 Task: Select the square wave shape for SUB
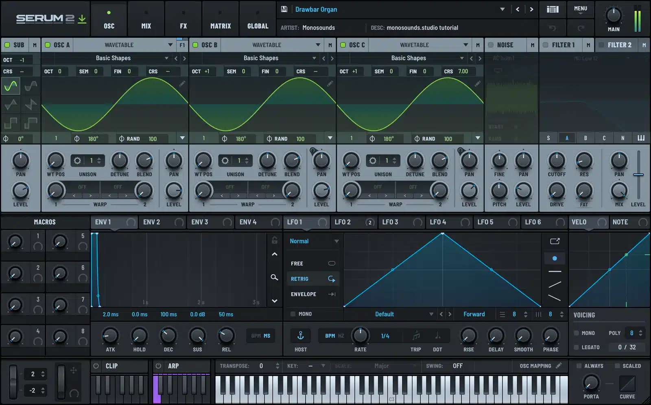click(x=11, y=123)
